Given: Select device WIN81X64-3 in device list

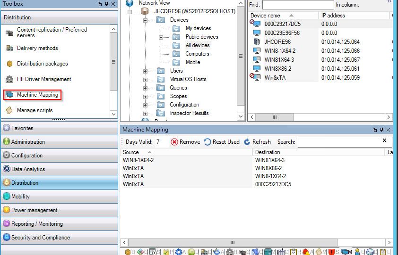Looking at the screenshot, I should pos(279,60).
